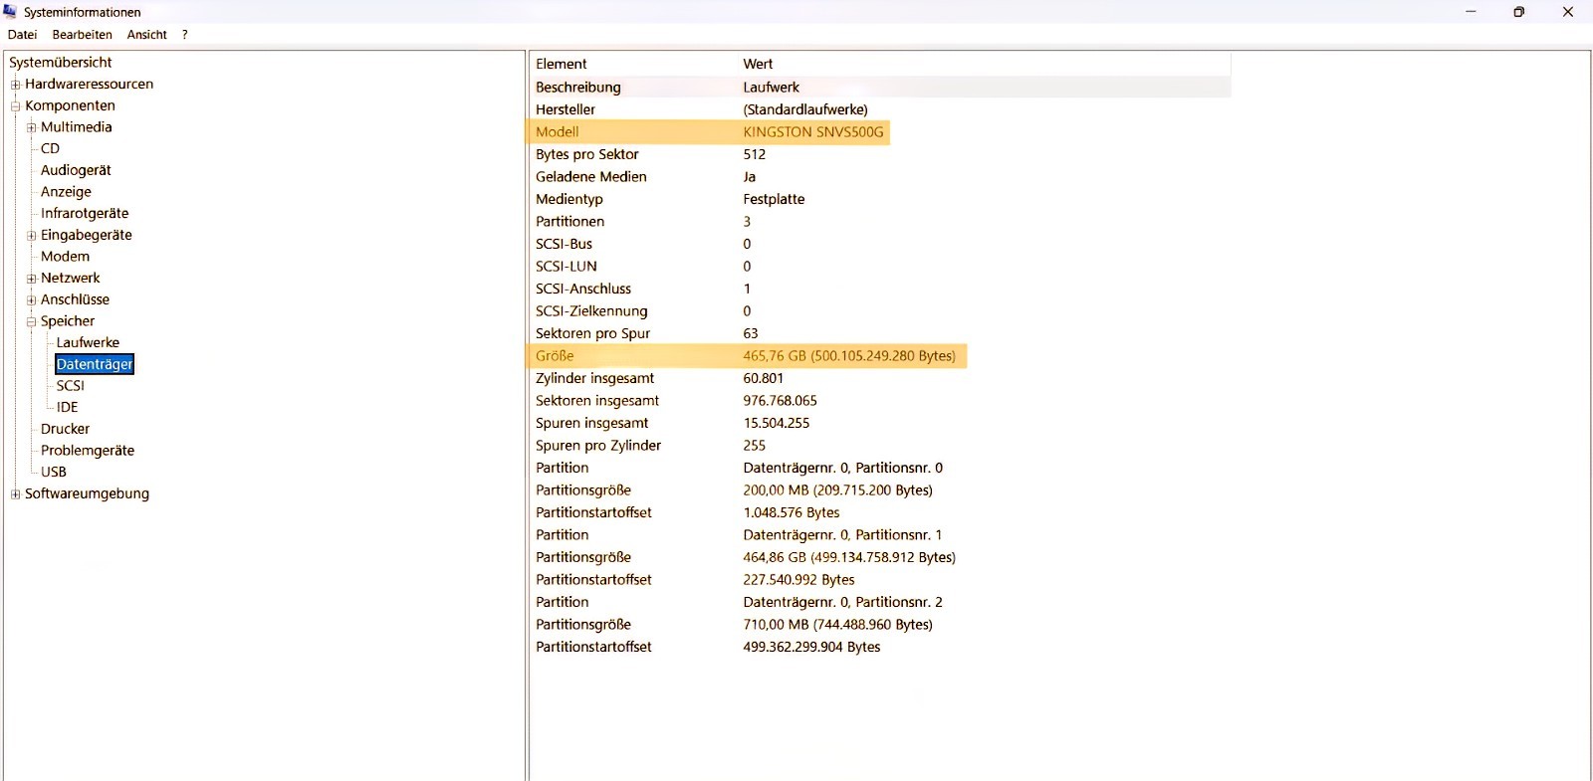Click the 200,00 MB partition size value

coord(837,490)
